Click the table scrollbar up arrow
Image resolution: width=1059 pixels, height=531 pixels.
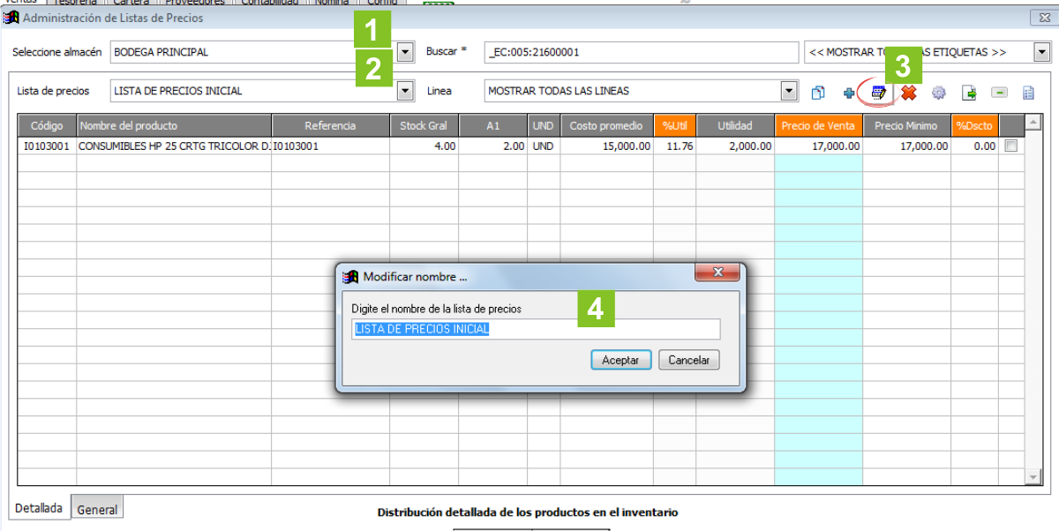pos(1033,122)
